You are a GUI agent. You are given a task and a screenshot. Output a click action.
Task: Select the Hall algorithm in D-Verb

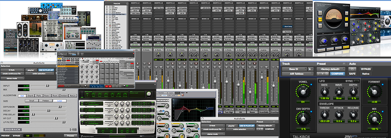[22, 96]
